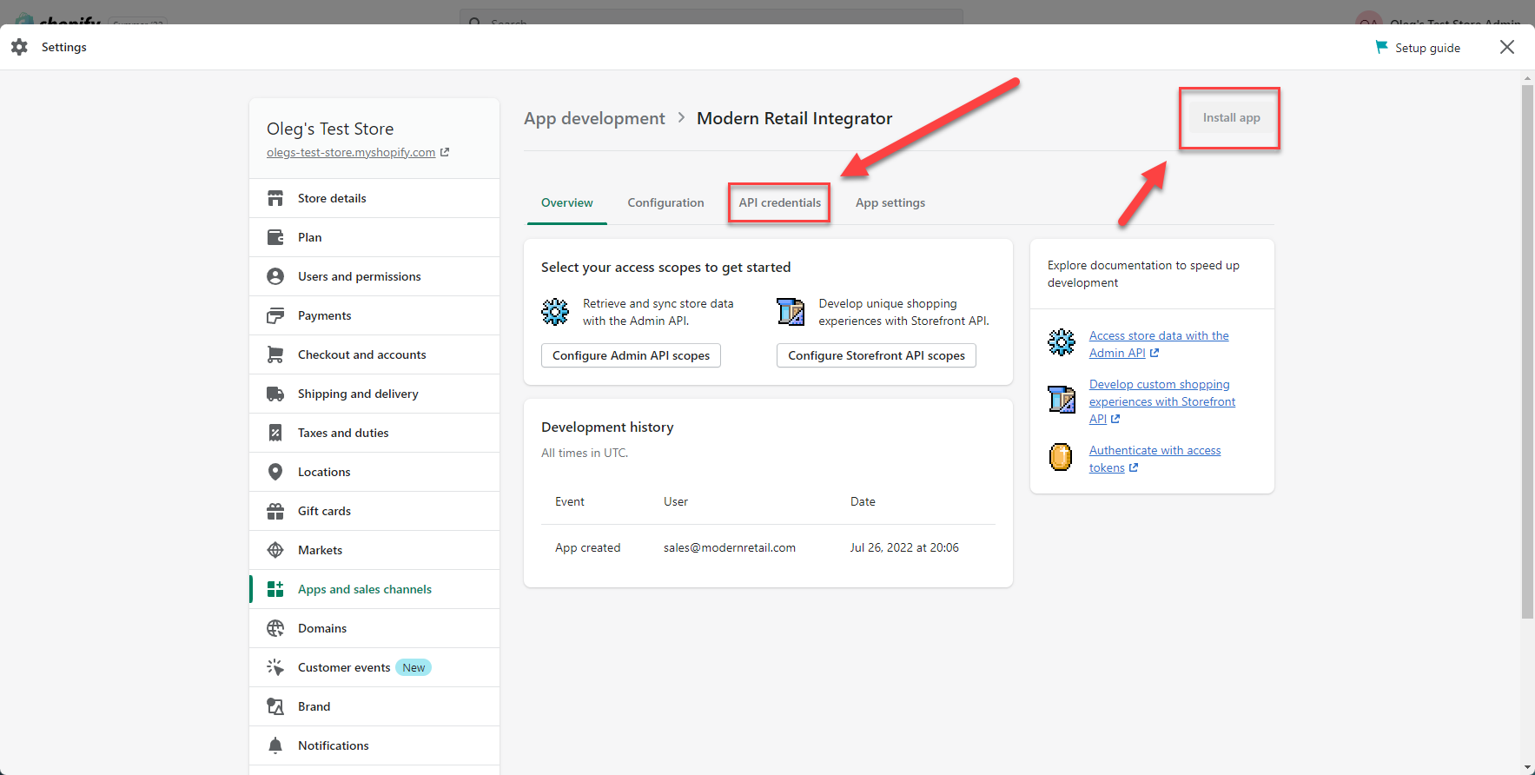Open Domains settings
1535x775 pixels.
(x=374, y=628)
